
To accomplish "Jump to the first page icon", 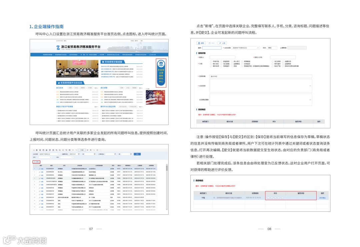I will pos(73,150).
